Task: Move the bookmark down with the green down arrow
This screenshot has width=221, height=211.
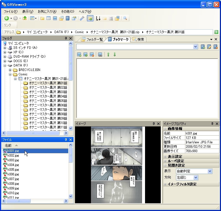Action: pos(115,55)
